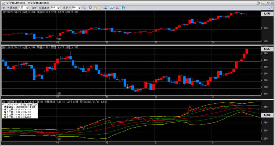Close the Bollinger band legend with X
275x146 pixels.
[x=37, y=104]
